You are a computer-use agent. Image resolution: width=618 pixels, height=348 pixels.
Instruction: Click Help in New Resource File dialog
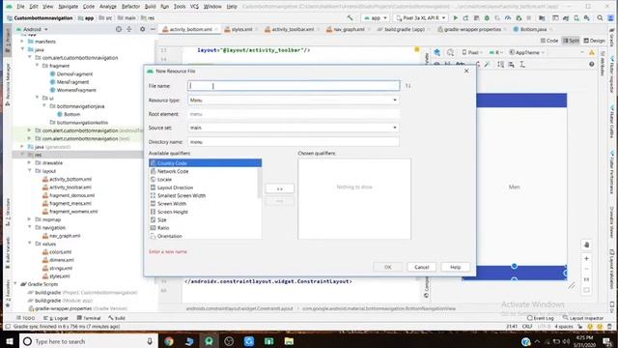point(455,267)
